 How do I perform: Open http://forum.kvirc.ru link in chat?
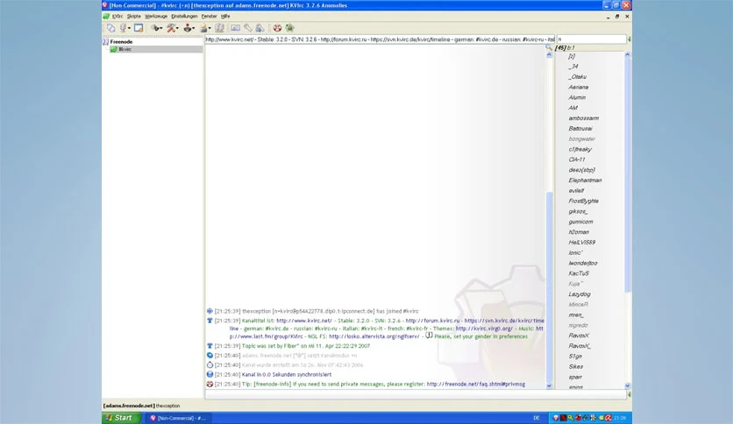pyautogui.click(x=432, y=321)
